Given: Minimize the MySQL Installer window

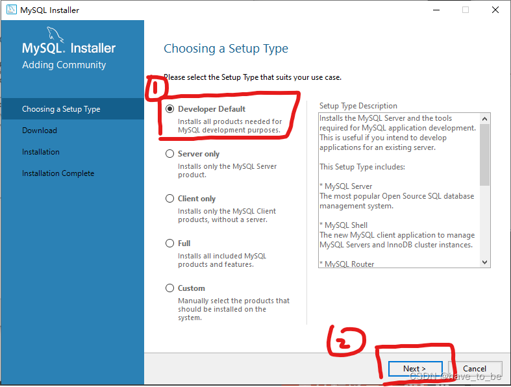Looking at the screenshot, I should pyautogui.click(x=436, y=10).
